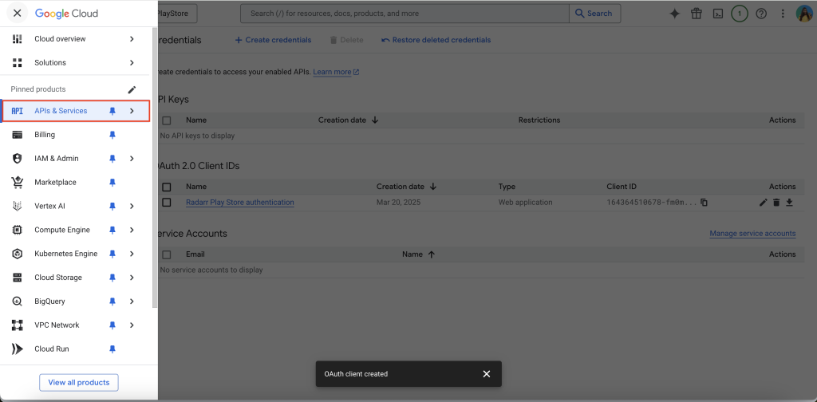Check the select-all API Keys checkbox

tap(167, 120)
